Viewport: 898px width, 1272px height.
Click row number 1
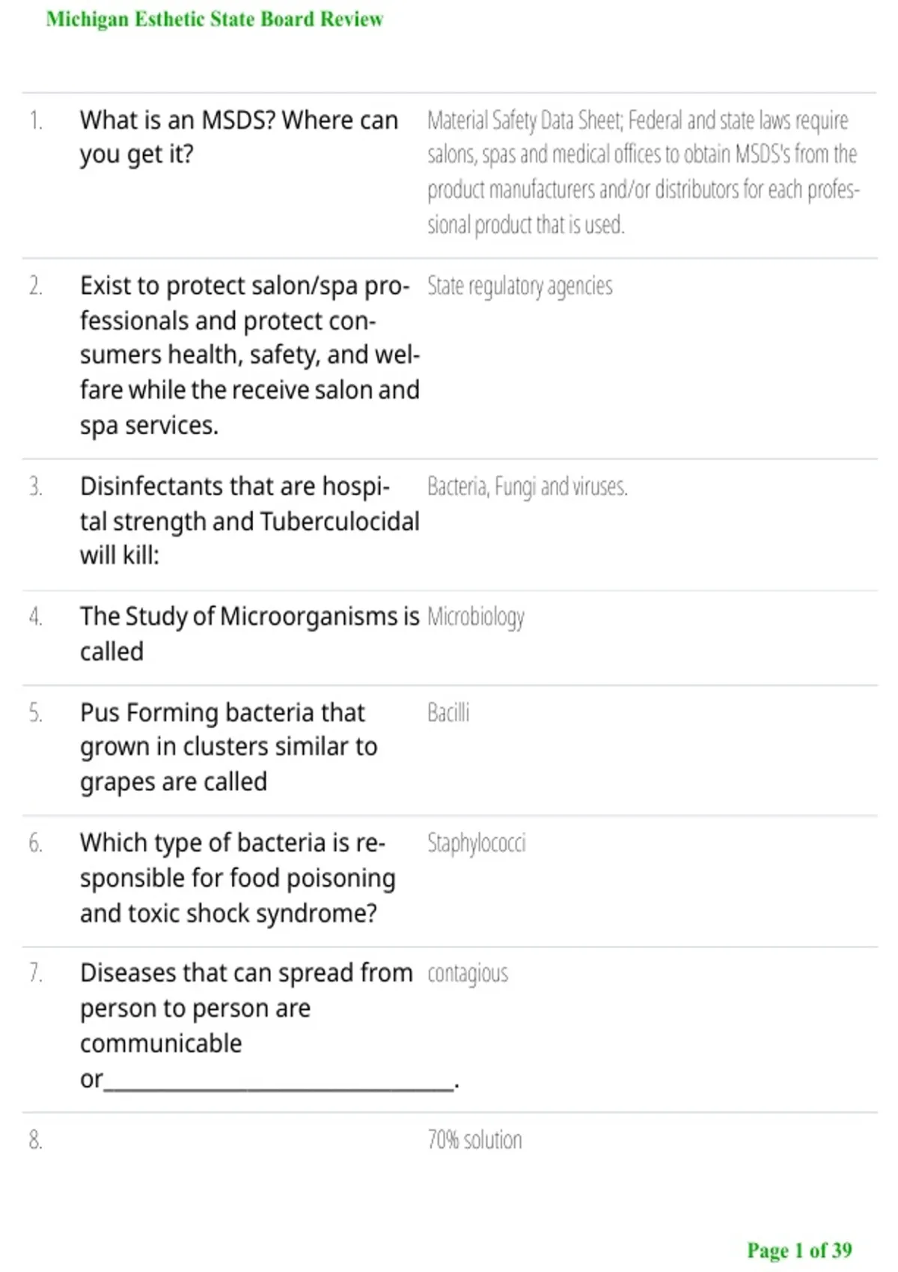[x=35, y=120]
